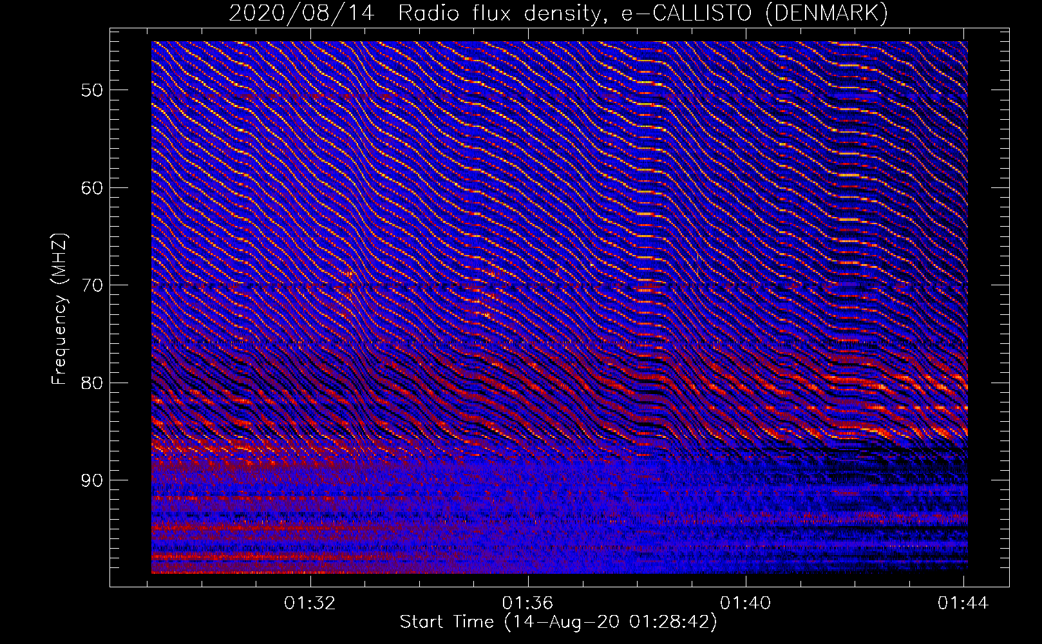This screenshot has height=644, width=1042.
Task: Click the "01:40" time tick label
Action: point(746,603)
